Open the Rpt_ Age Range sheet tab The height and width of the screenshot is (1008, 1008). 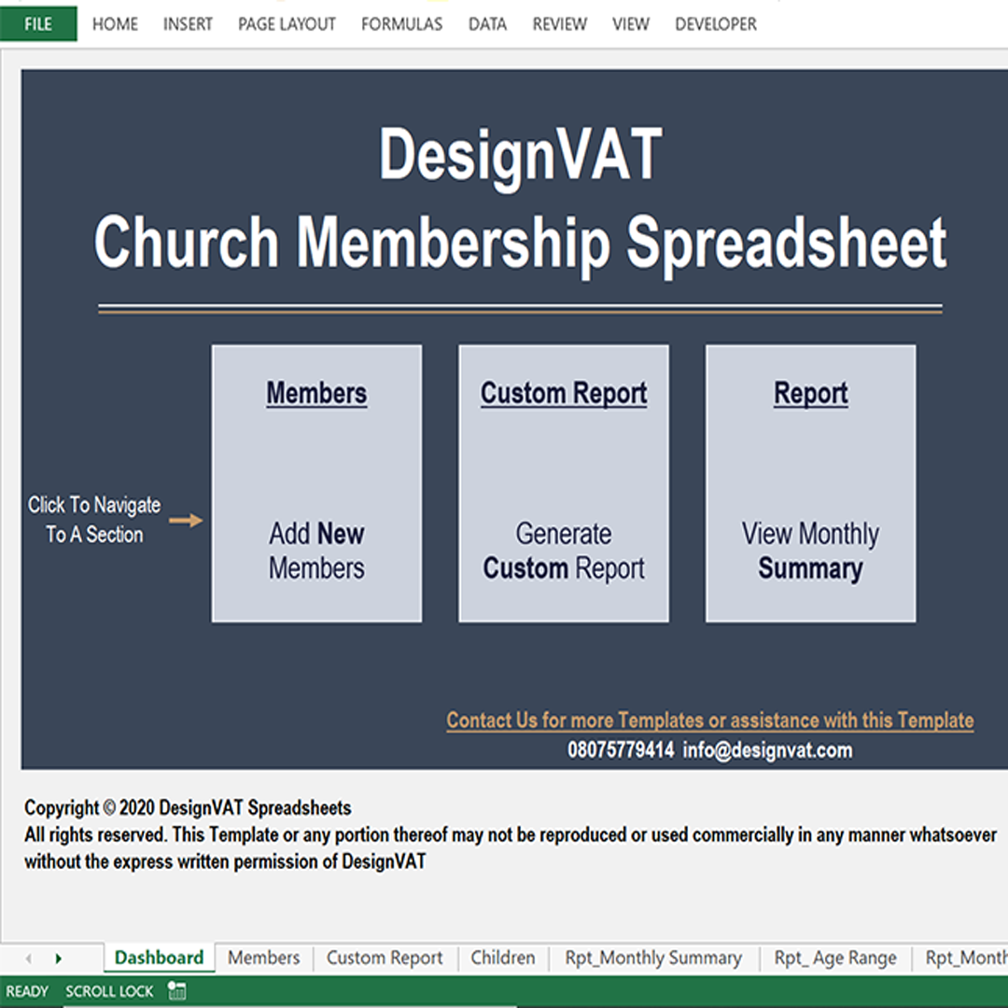(x=834, y=958)
